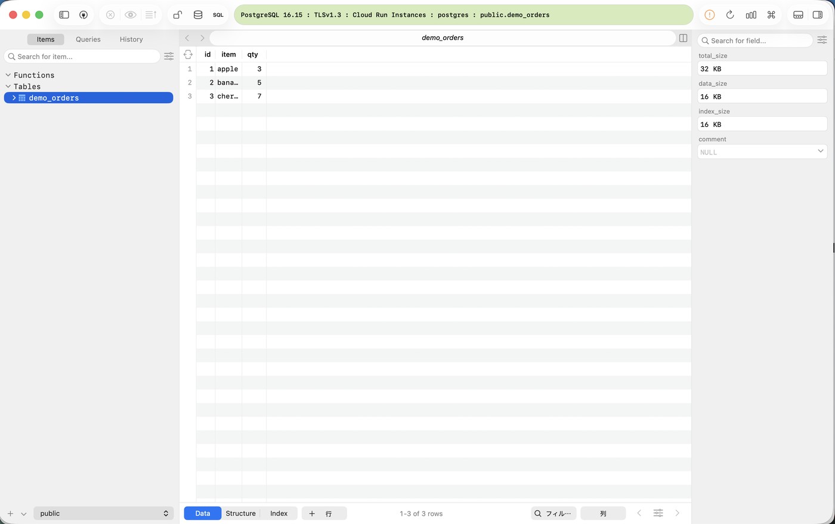Click the data_size 16 KB field
This screenshot has width=835, height=524.
coord(762,97)
